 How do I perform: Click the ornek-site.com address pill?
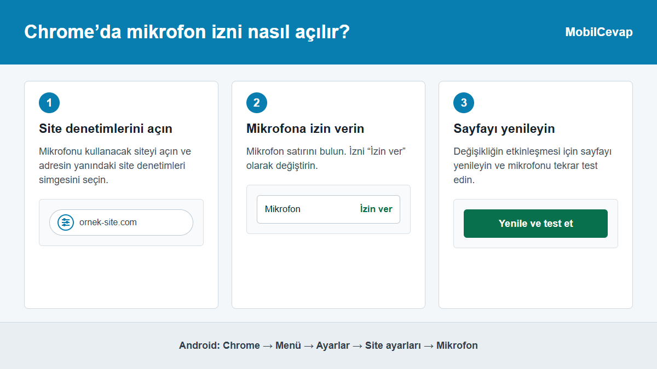click(121, 222)
